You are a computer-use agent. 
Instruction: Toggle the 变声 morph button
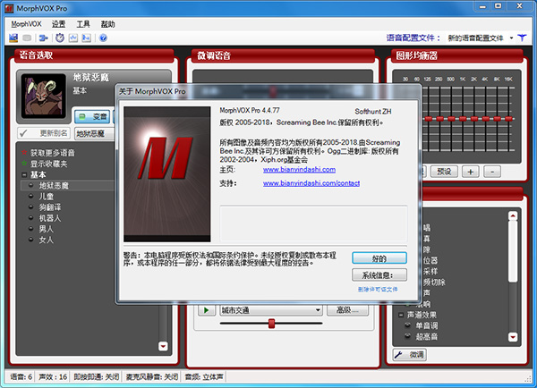pyautogui.click(x=92, y=117)
